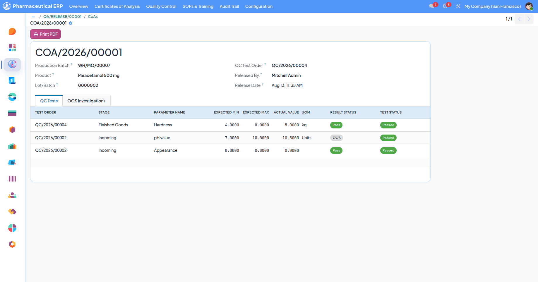Open the messages icon with badge 7
The width and height of the screenshot is (538, 282).
pyautogui.click(x=432, y=6)
